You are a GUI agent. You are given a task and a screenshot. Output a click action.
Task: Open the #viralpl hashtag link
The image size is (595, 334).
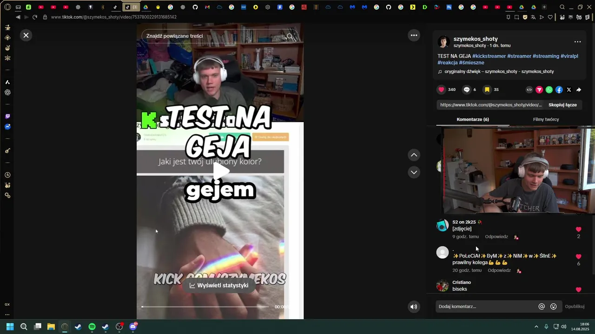coord(569,56)
